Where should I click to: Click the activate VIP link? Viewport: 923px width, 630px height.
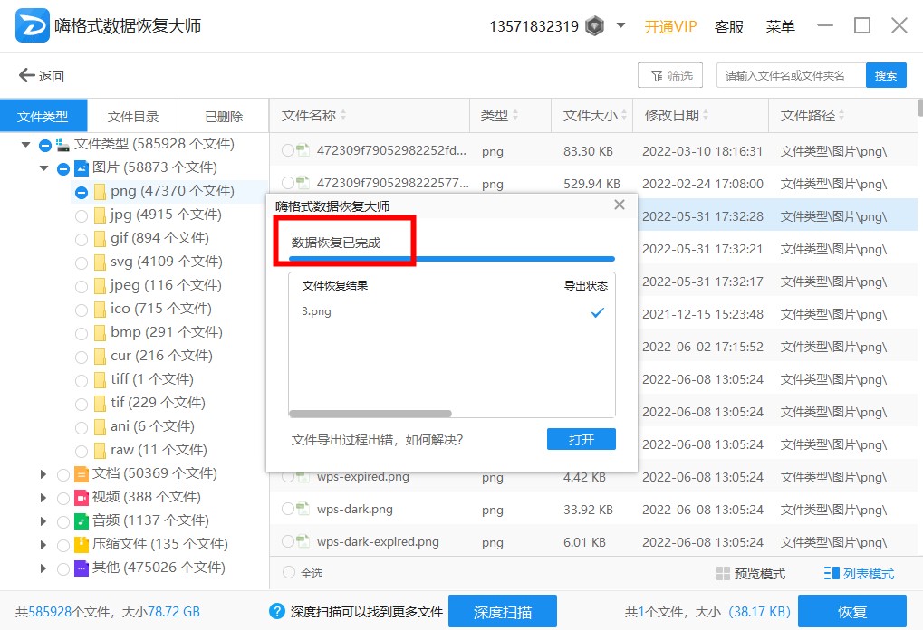pyautogui.click(x=670, y=26)
